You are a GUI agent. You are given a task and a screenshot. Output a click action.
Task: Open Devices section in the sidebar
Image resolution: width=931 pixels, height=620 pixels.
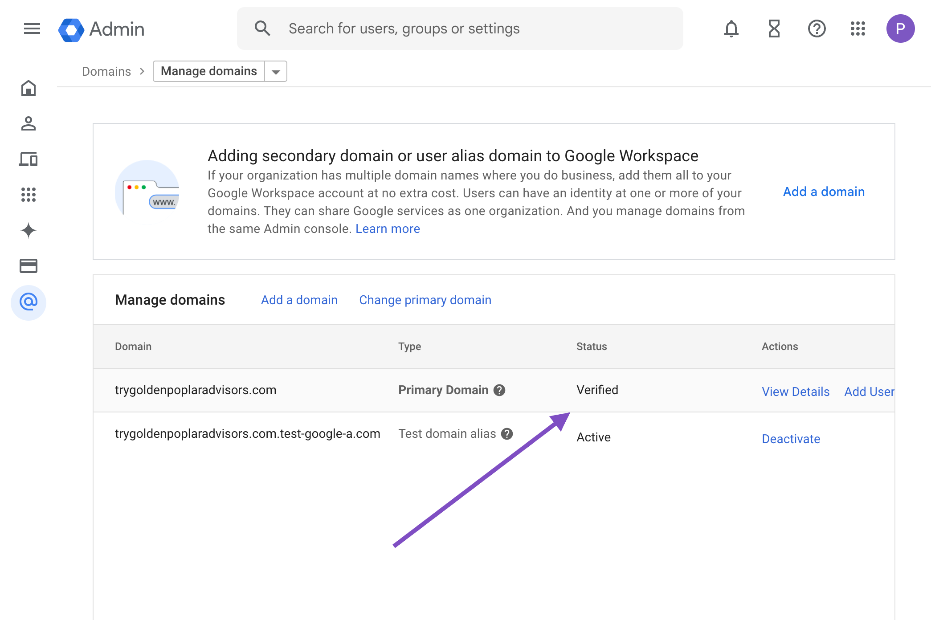tap(29, 159)
